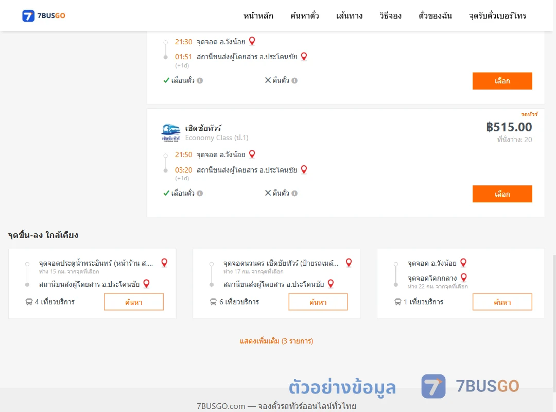Click map pin beside จุดจอดนวนคร เชิดชัยทัวร์
Viewport: 556px width, 412px height.
coord(349,263)
